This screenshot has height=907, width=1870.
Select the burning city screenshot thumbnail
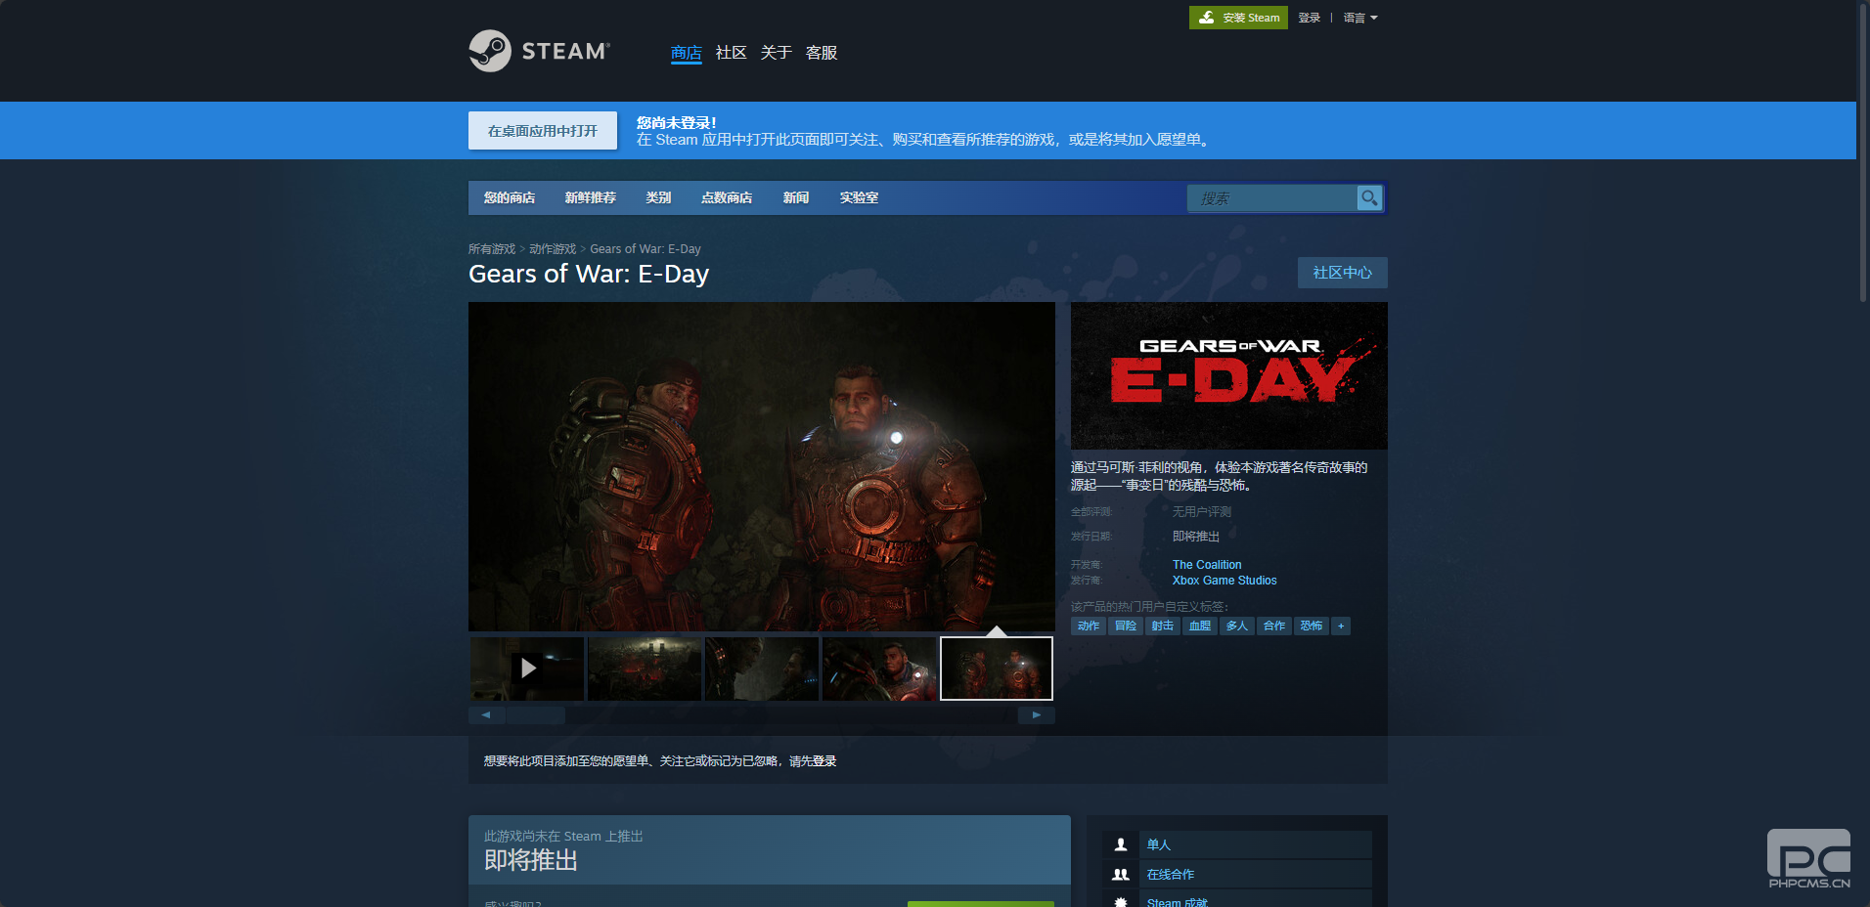[x=645, y=669]
